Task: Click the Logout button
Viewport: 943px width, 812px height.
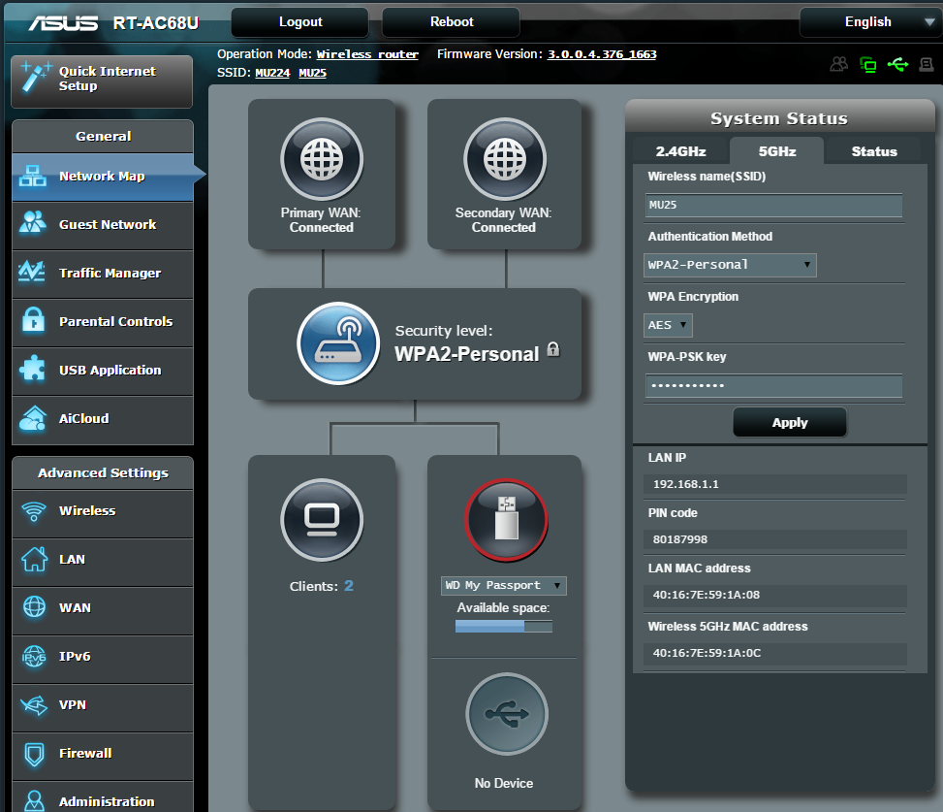Action: click(x=300, y=22)
